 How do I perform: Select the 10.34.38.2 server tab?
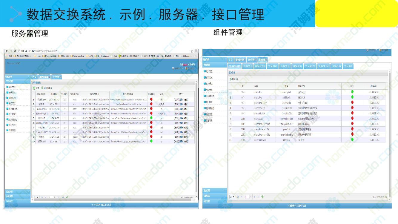click(x=348, y=66)
